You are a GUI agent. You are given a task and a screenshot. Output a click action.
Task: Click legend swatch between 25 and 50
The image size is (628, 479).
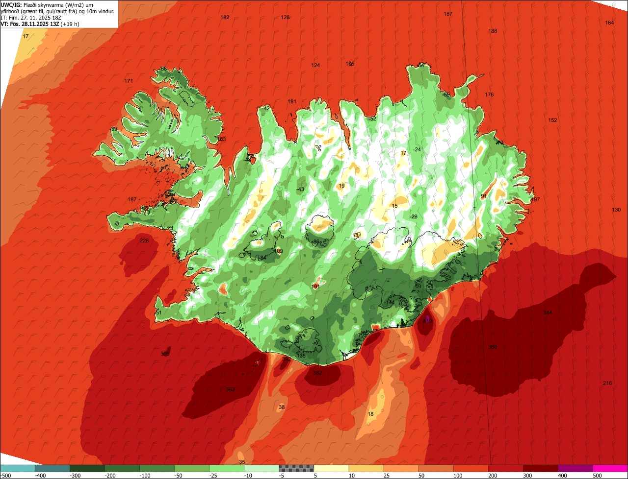[401, 468]
